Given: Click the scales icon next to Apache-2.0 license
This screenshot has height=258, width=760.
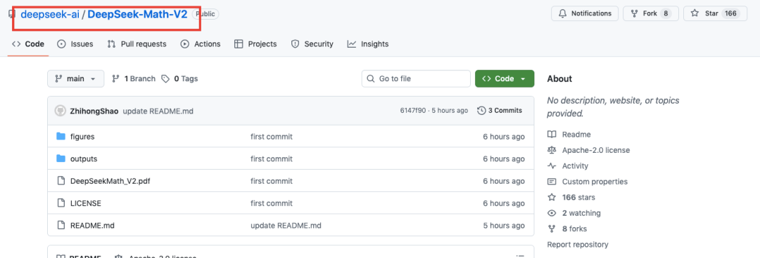Looking at the screenshot, I should (551, 150).
